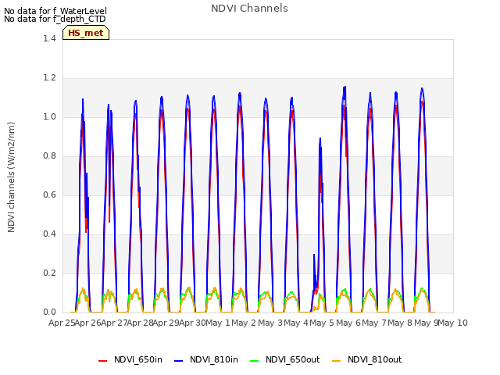Click the May 4 x-axis date label
This screenshot has width=500, height=375.
point(296,323)
